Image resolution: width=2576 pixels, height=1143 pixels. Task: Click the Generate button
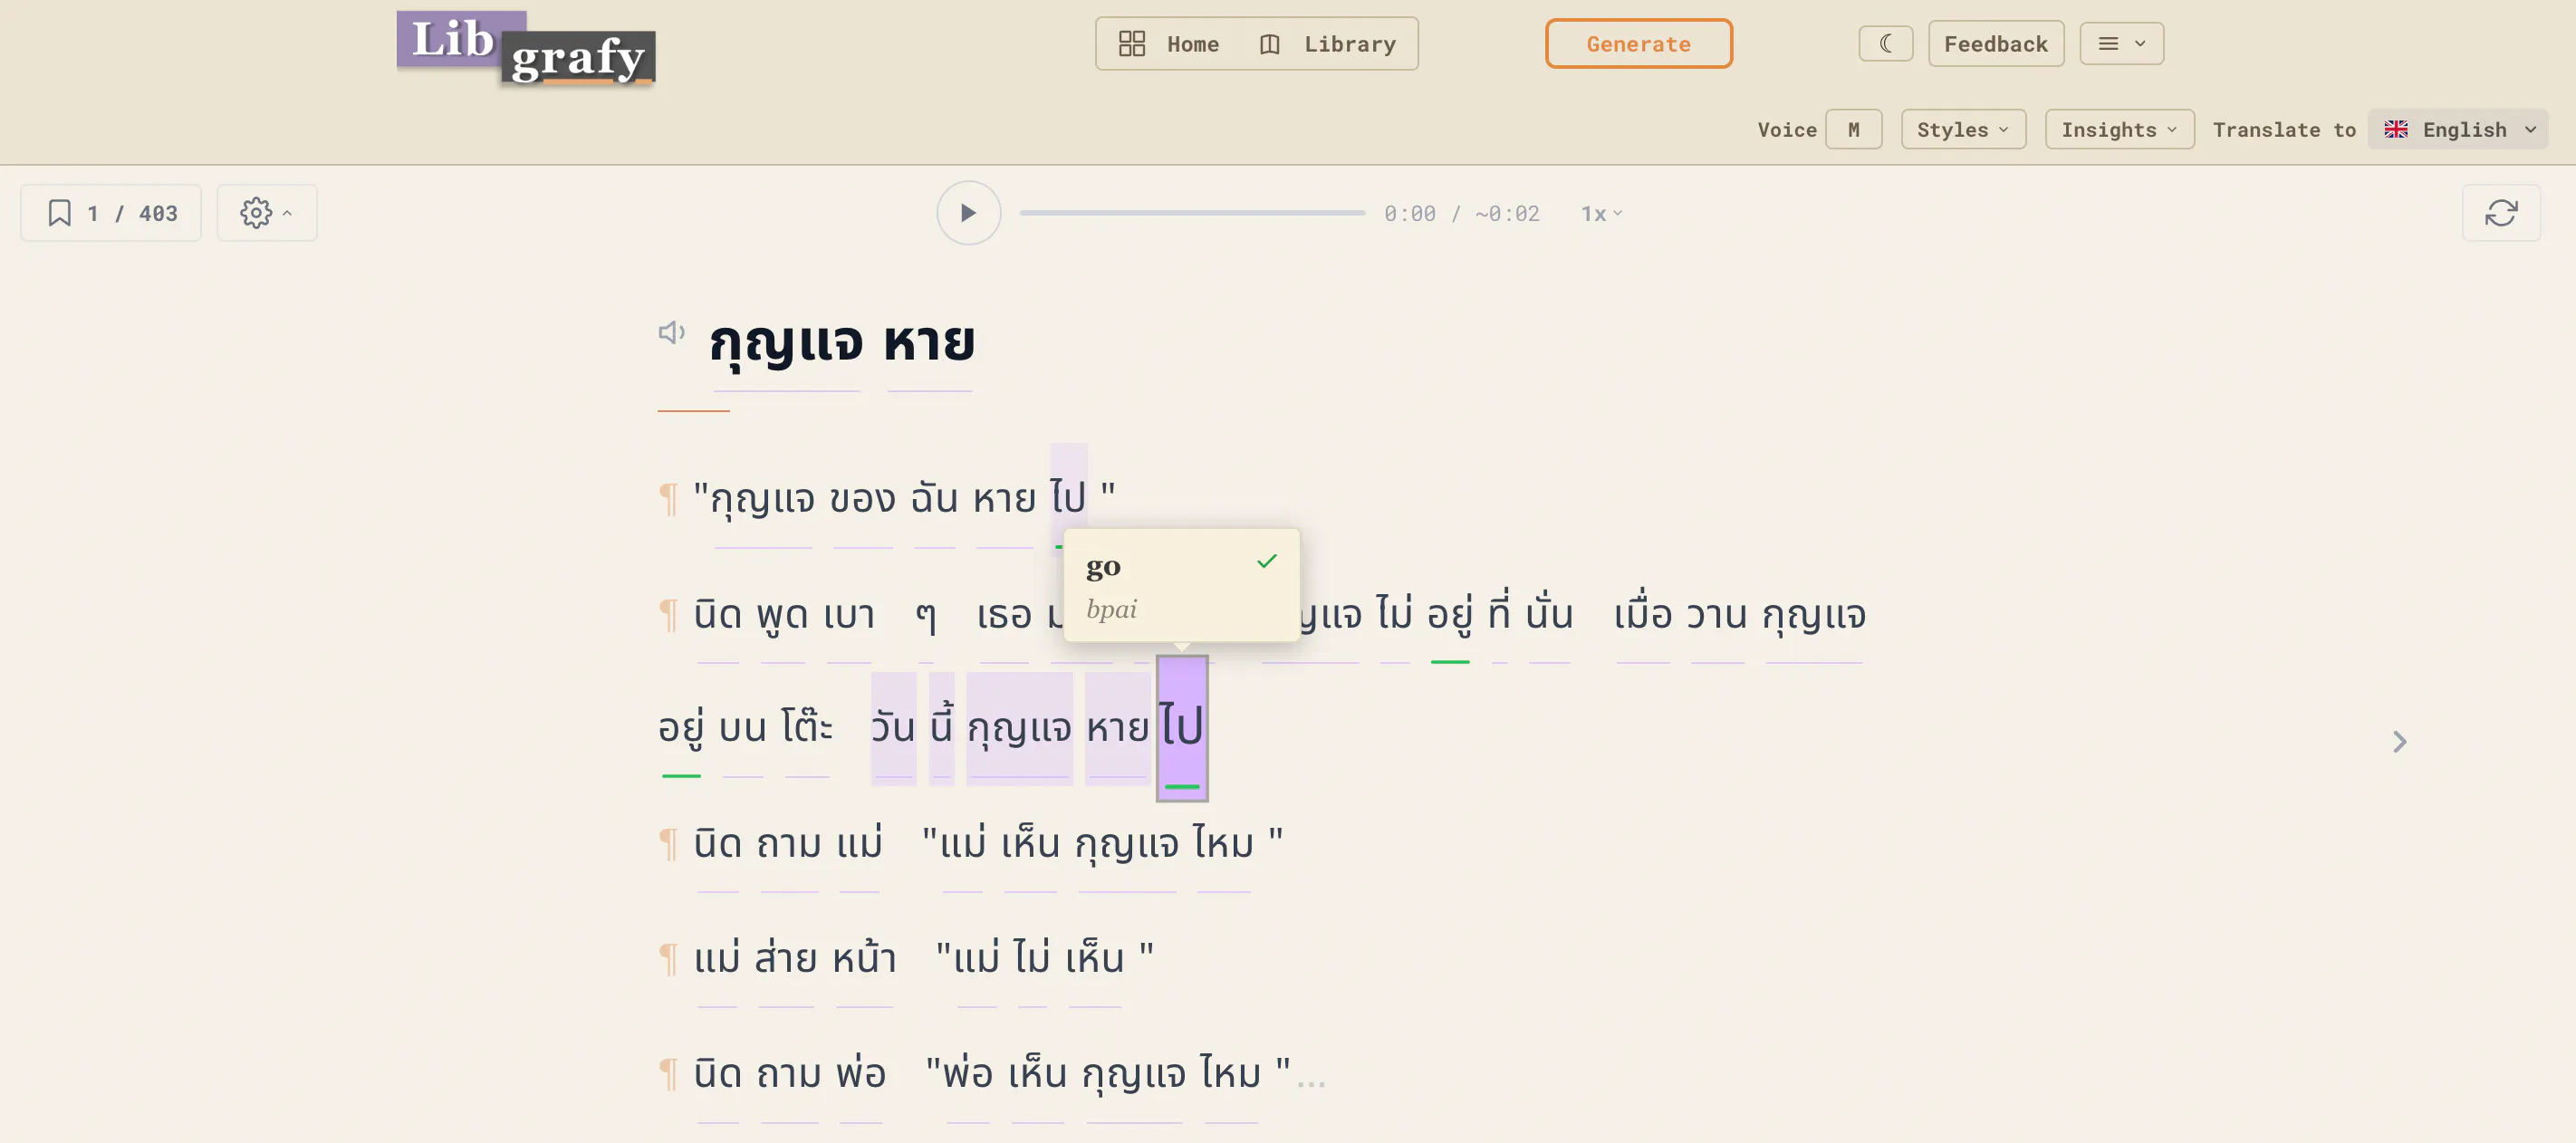1638,44
